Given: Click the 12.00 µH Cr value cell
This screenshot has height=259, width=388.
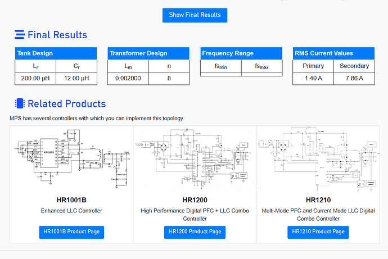Looking at the screenshot, I should point(76,78).
